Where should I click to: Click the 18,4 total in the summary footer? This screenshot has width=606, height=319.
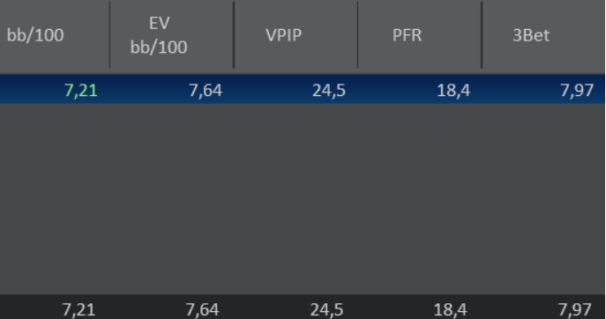450,309
